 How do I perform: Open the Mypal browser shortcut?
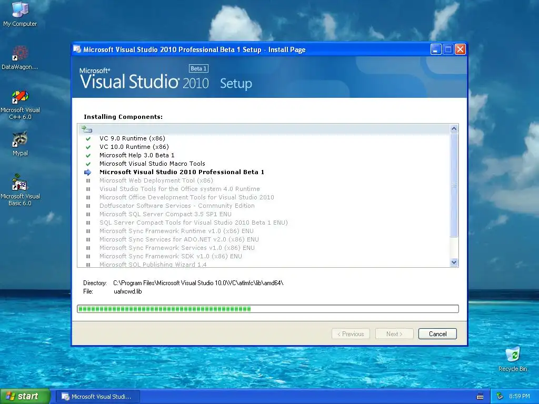20,144
